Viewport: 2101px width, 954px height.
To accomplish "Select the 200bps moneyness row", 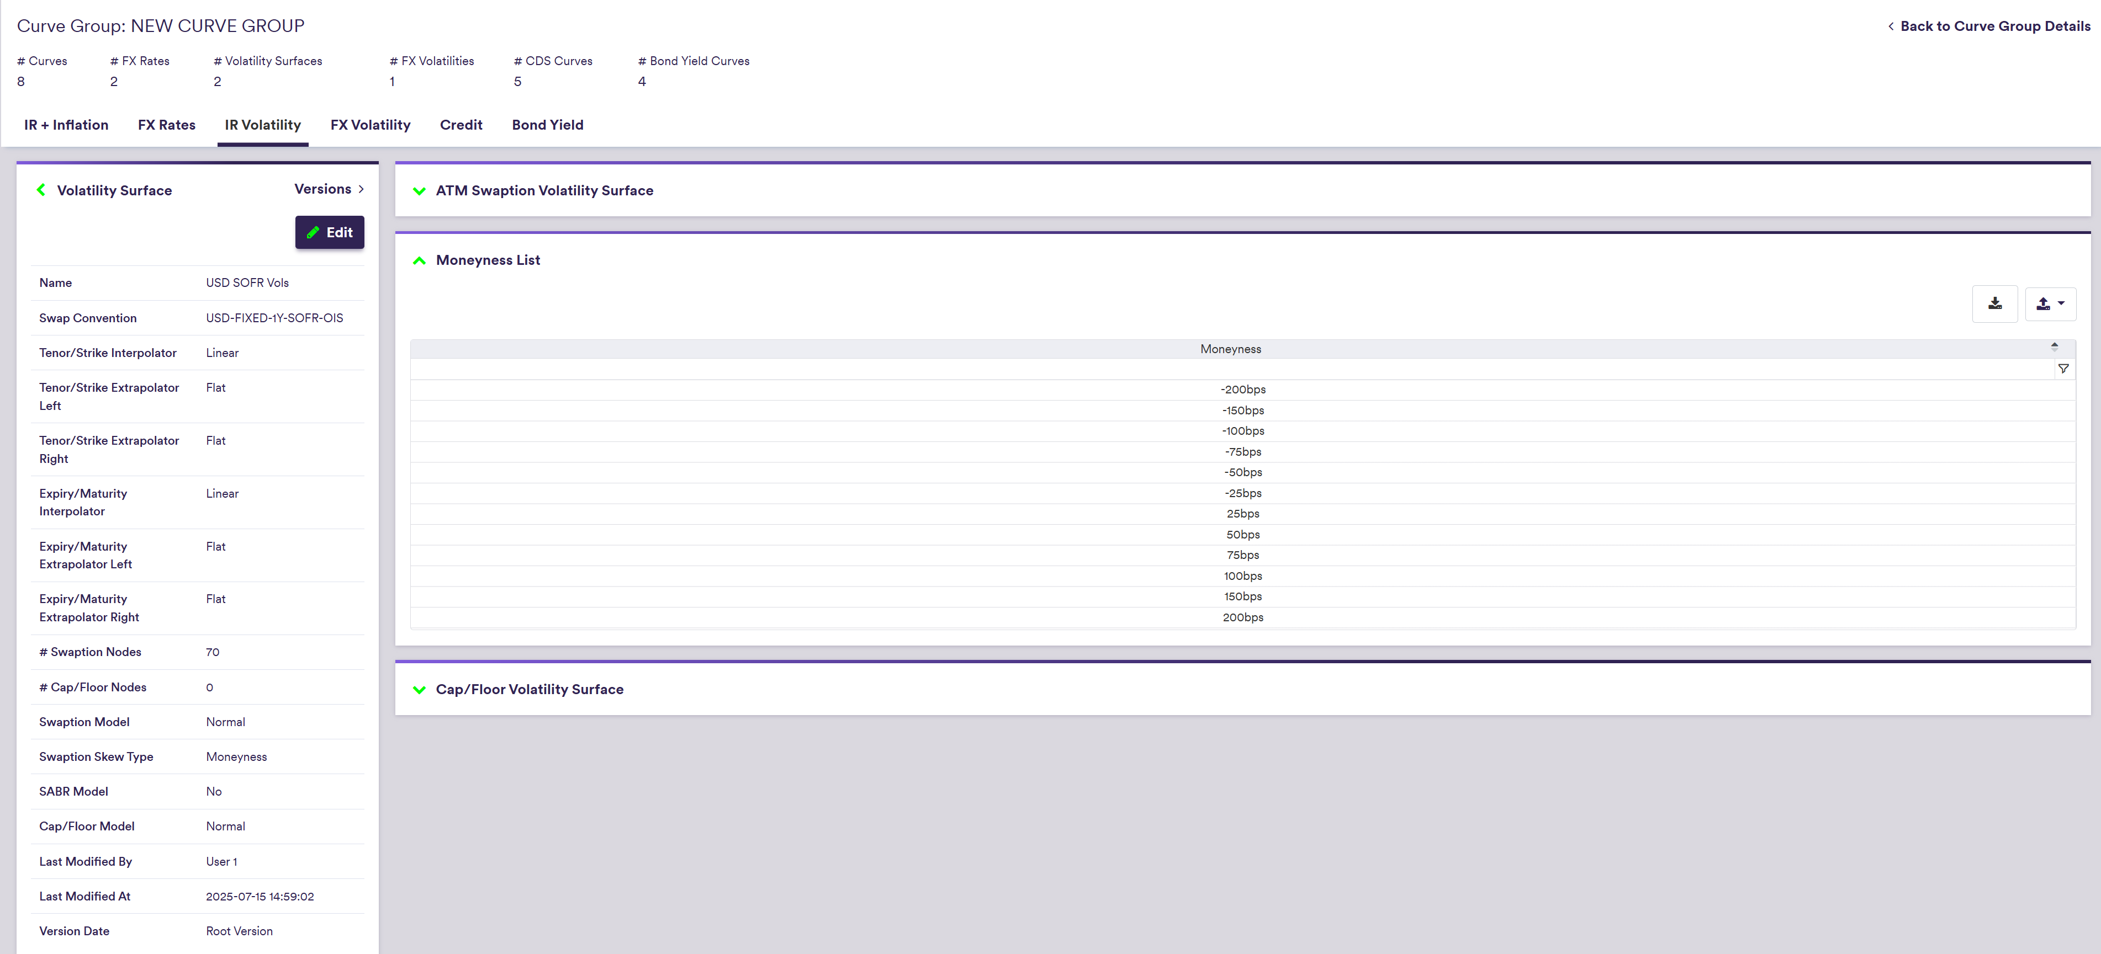I will tap(1242, 617).
